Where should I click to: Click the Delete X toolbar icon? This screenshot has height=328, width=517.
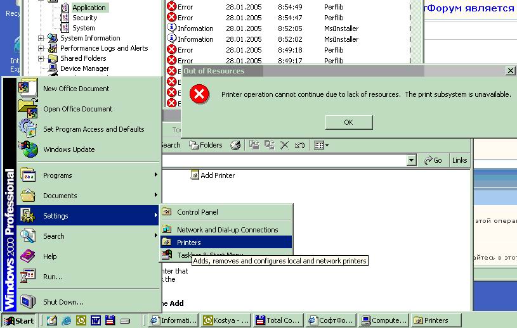tap(285, 145)
